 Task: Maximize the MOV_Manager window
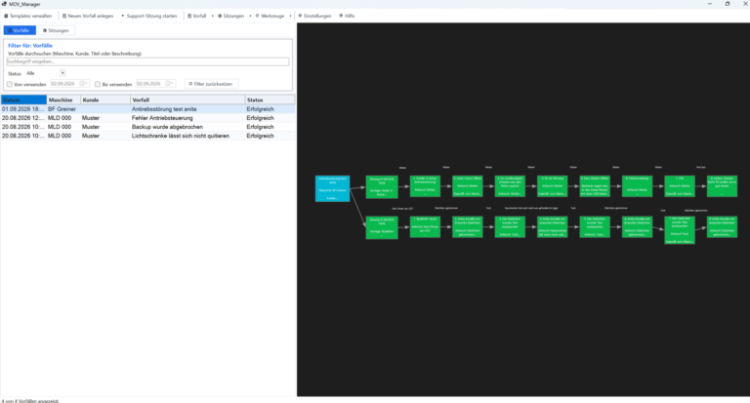click(727, 4)
